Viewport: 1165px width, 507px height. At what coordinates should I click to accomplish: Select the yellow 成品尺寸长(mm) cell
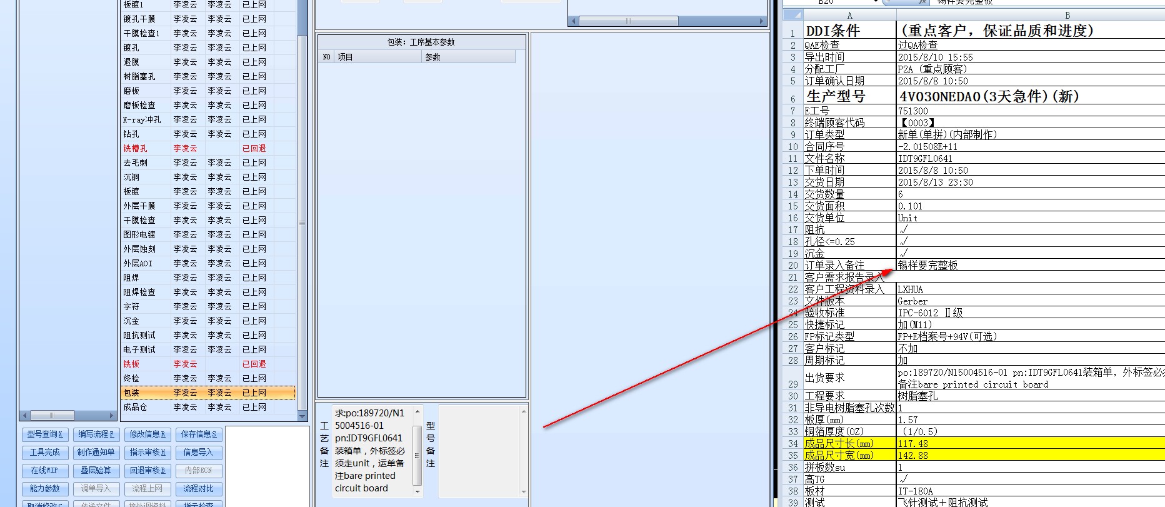point(849,444)
